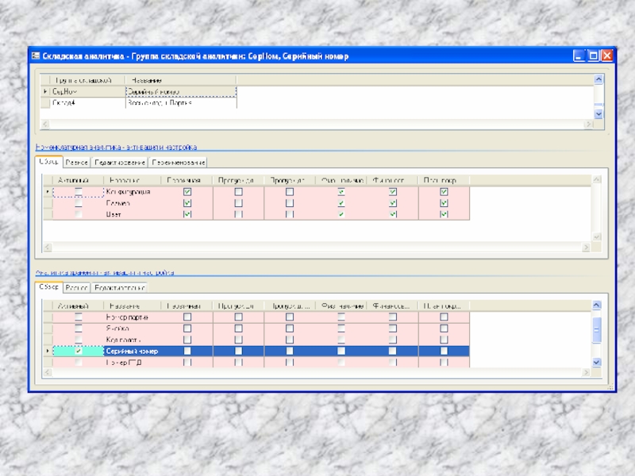635x476 pixels.
Task: Open the Разное tab under Номенклатурная аналитика
Action: 76,163
